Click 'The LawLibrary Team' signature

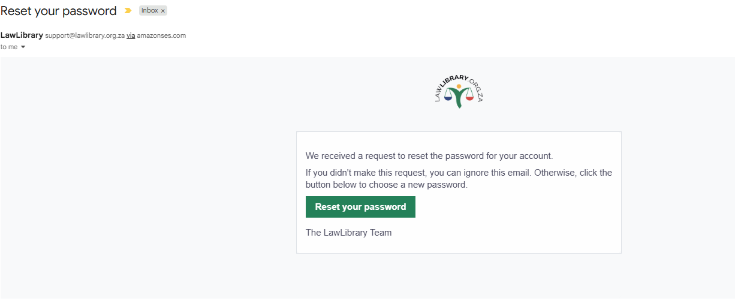(x=348, y=233)
